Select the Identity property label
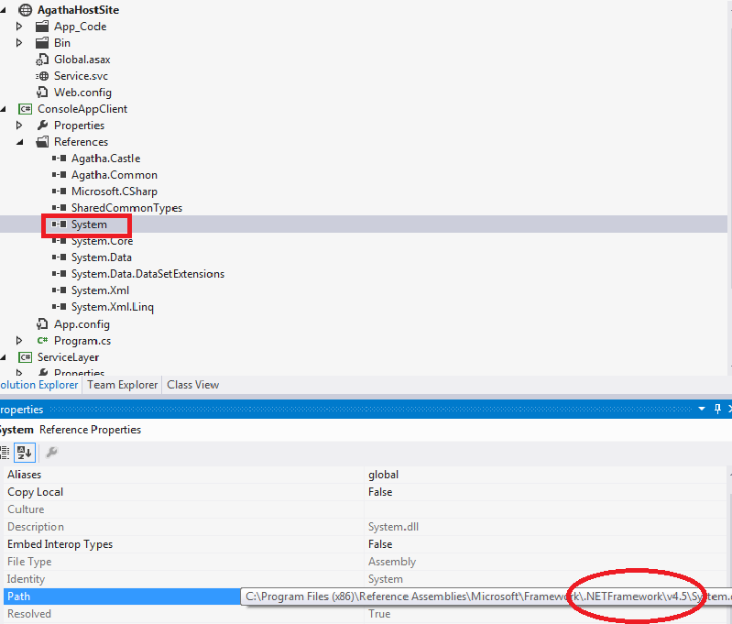Image resolution: width=732 pixels, height=624 pixels. [27, 579]
